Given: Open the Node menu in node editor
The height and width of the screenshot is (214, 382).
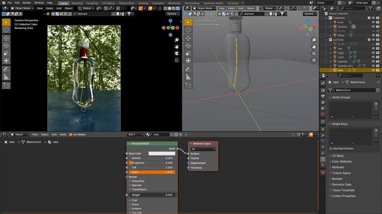Looking at the screenshot, I should click(x=63, y=134).
